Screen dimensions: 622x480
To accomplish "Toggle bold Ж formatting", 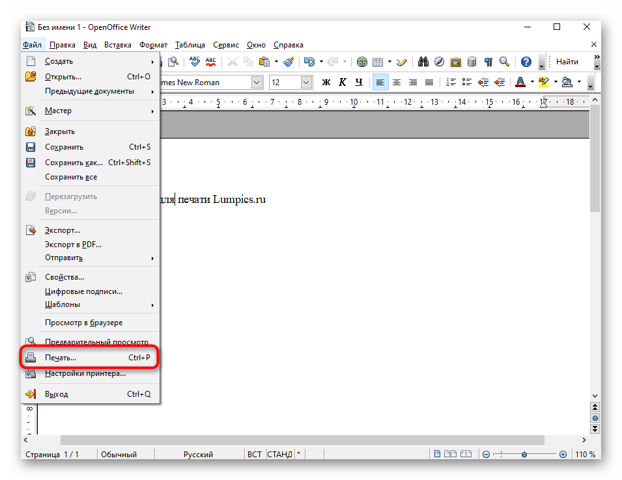I will 327,83.
